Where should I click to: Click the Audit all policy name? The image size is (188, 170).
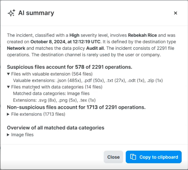[96, 48]
